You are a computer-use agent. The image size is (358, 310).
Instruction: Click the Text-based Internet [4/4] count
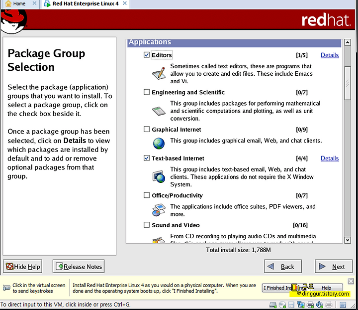[x=302, y=158]
